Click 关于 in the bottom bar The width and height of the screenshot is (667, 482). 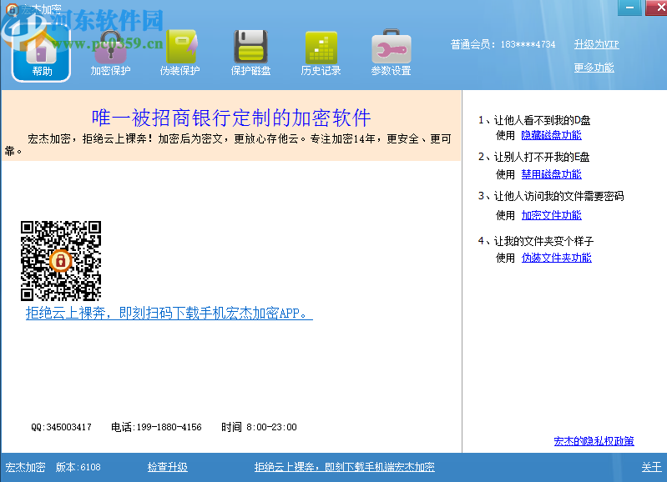click(x=652, y=467)
